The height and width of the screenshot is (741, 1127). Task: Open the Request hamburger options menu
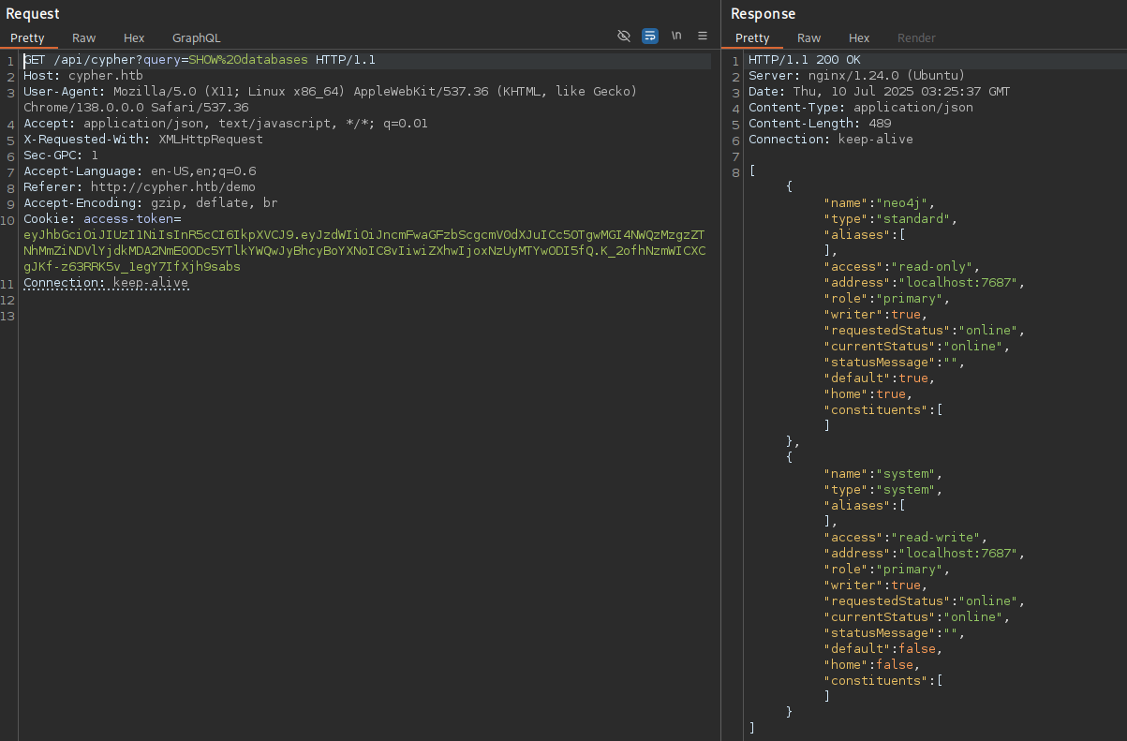(703, 36)
